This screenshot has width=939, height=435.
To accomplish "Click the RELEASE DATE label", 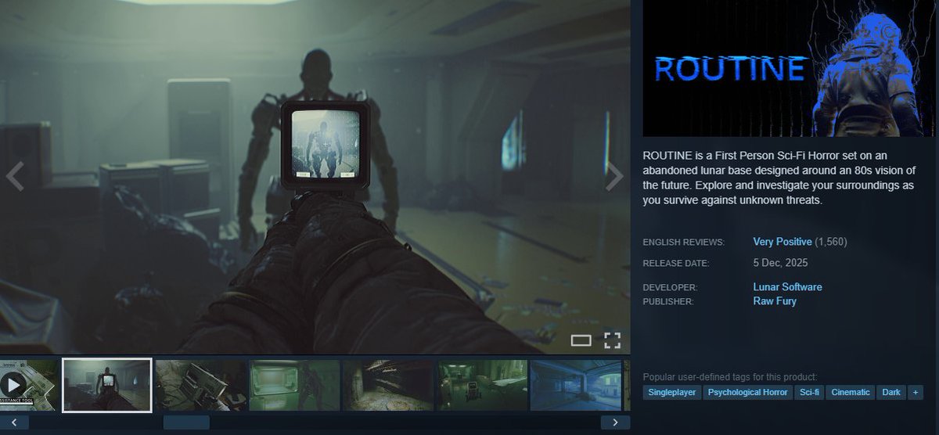I will [x=676, y=264].
